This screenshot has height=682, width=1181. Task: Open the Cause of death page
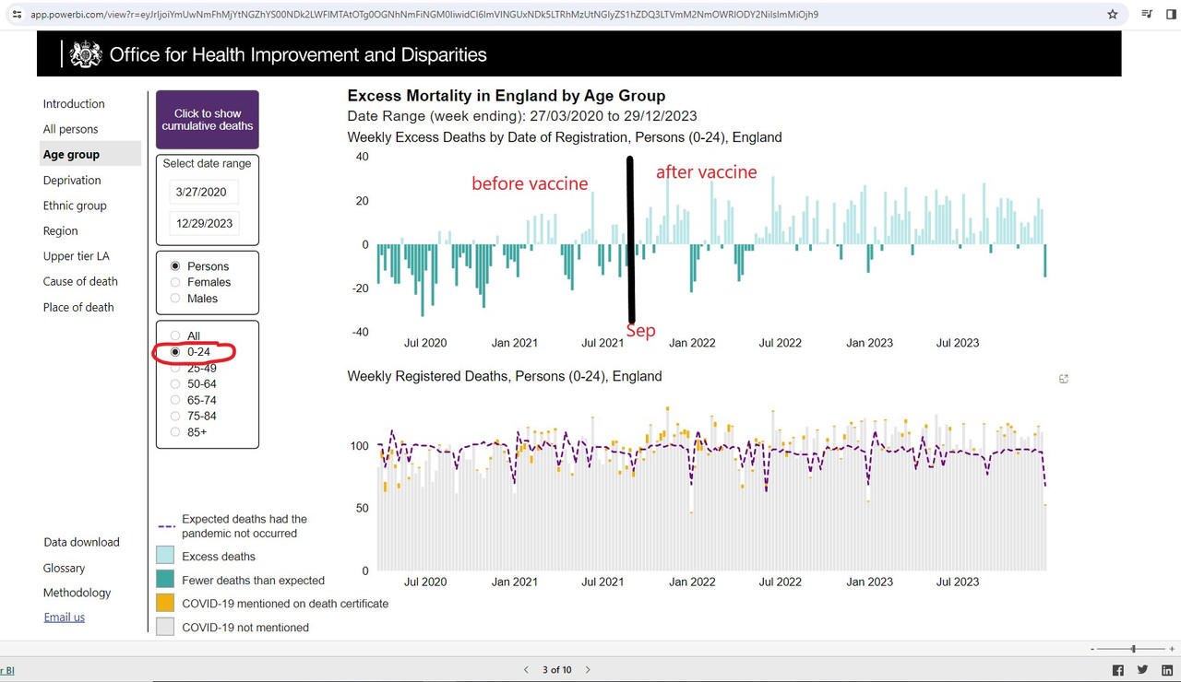point(80,281)
